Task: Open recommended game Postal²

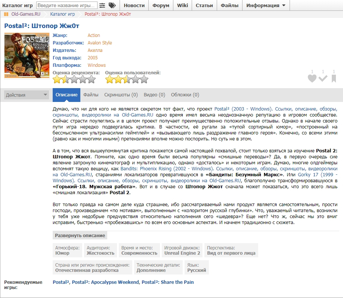Action: click(61, 282)
